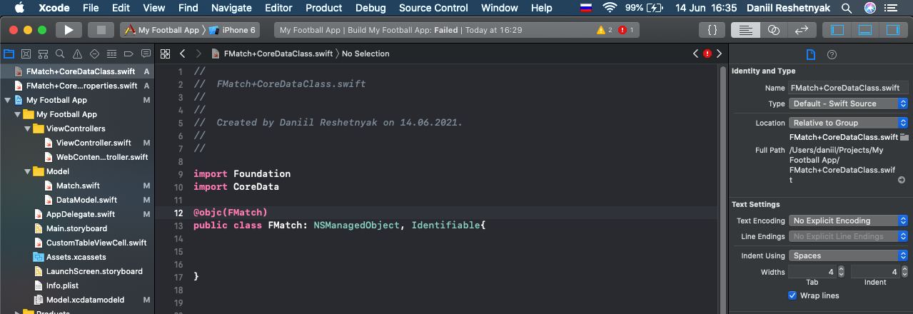Open the Apple menu
Viewport: 913px width, 314px height.
[x=19, y=8]
